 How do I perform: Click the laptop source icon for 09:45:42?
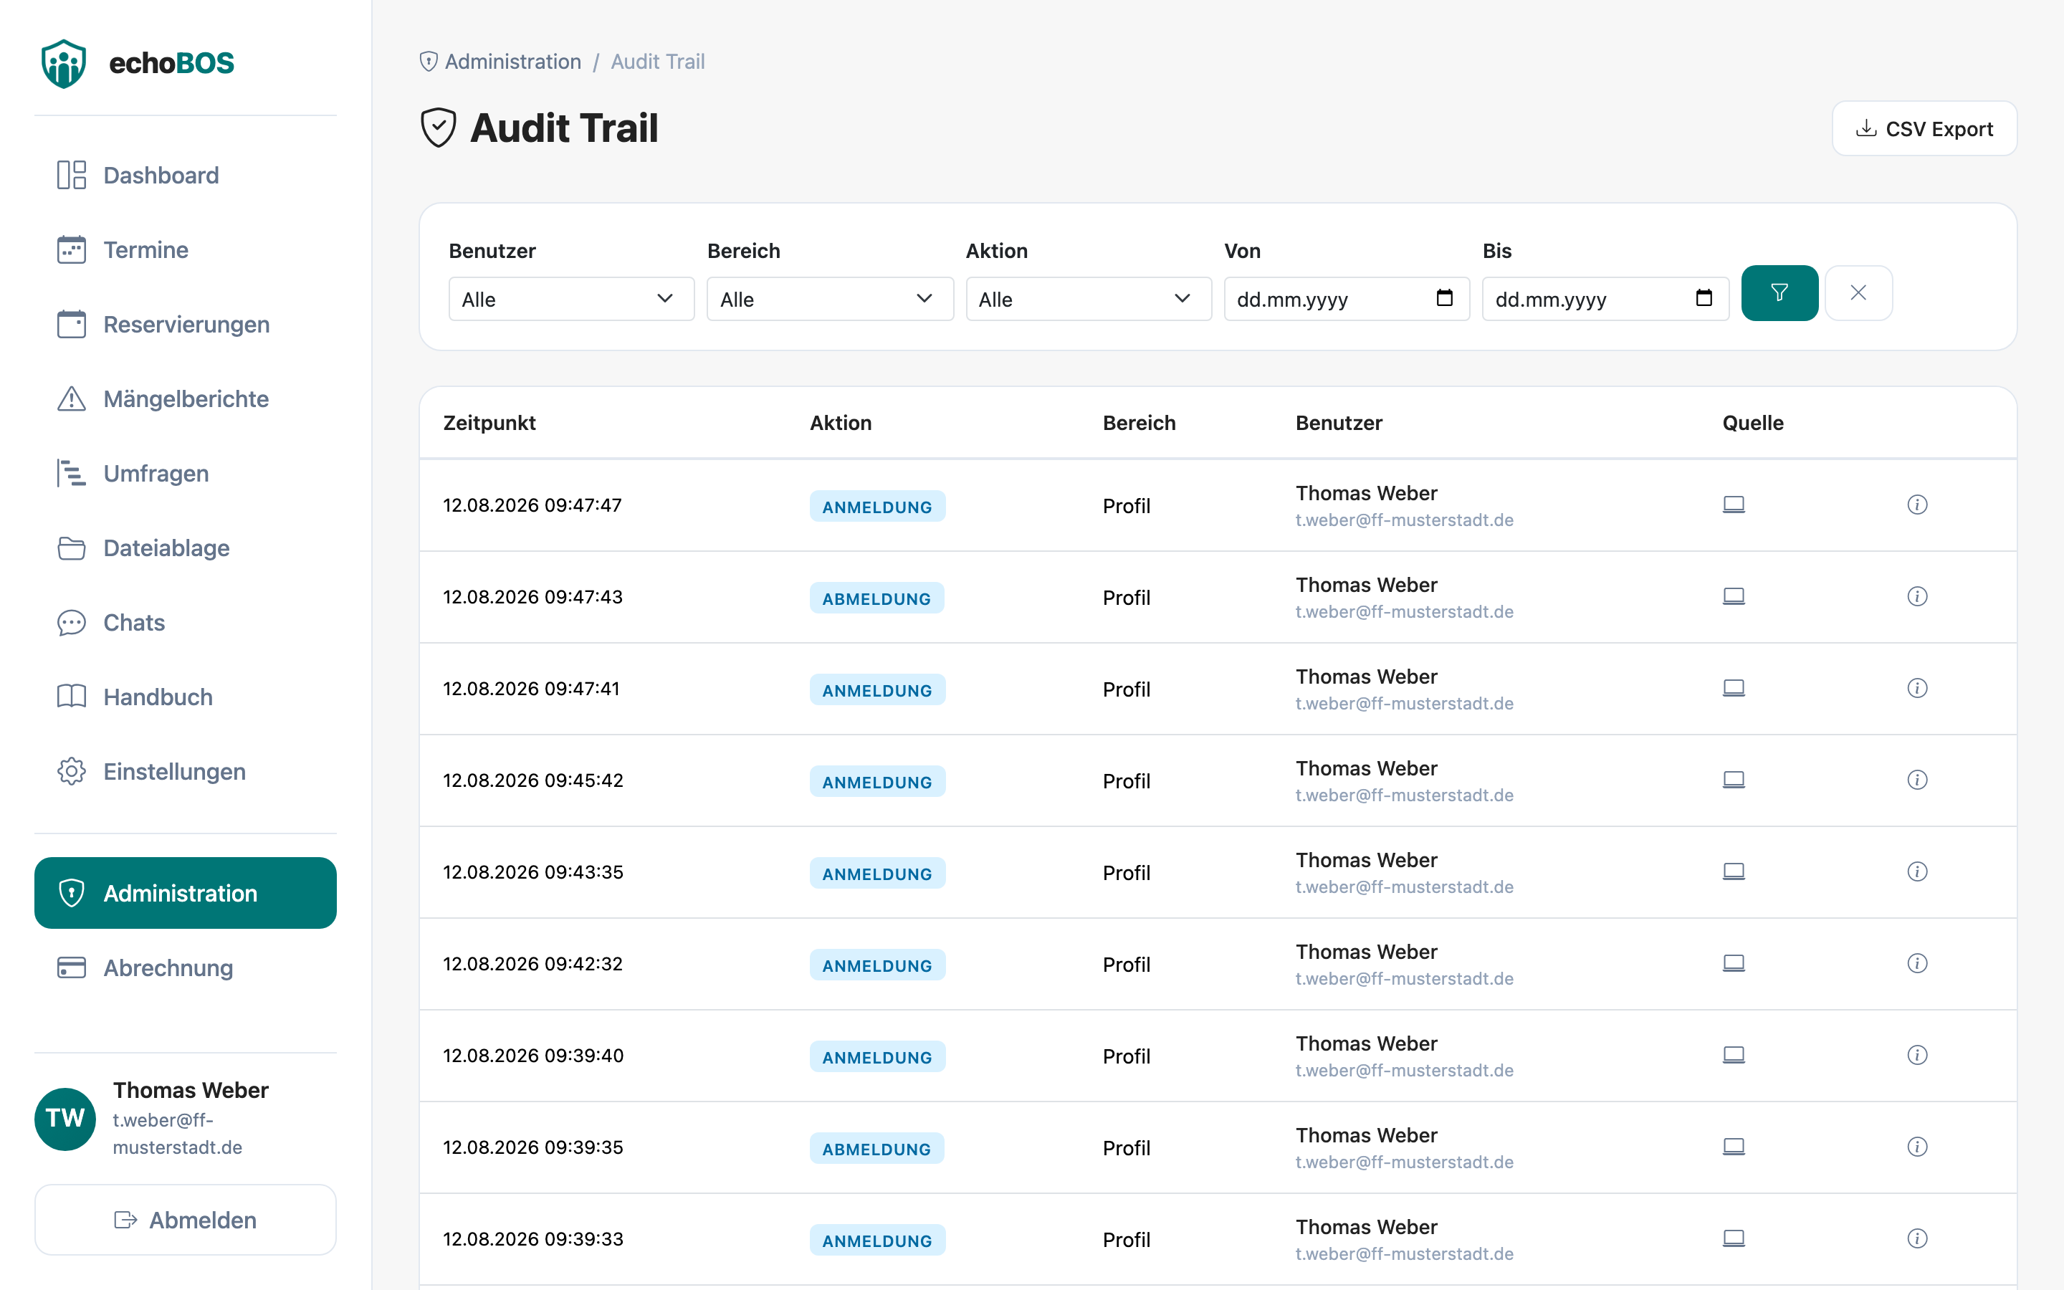pyautogui.click(x=1734, y=780)
